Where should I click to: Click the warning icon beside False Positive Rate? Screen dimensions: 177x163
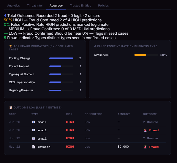click(x=95, y=46)
